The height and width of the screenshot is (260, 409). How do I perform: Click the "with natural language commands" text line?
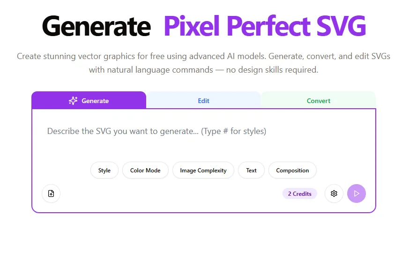click(x=203, y=70)
